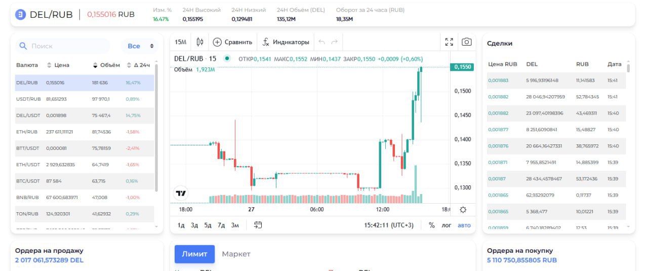Click the TradingView logo on chart
The height and width of the screenshot is (271, 648).
point(181,192)
